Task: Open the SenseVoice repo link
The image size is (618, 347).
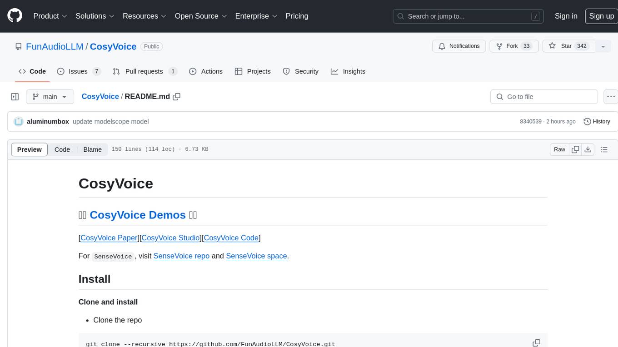Action: [181, 256]
